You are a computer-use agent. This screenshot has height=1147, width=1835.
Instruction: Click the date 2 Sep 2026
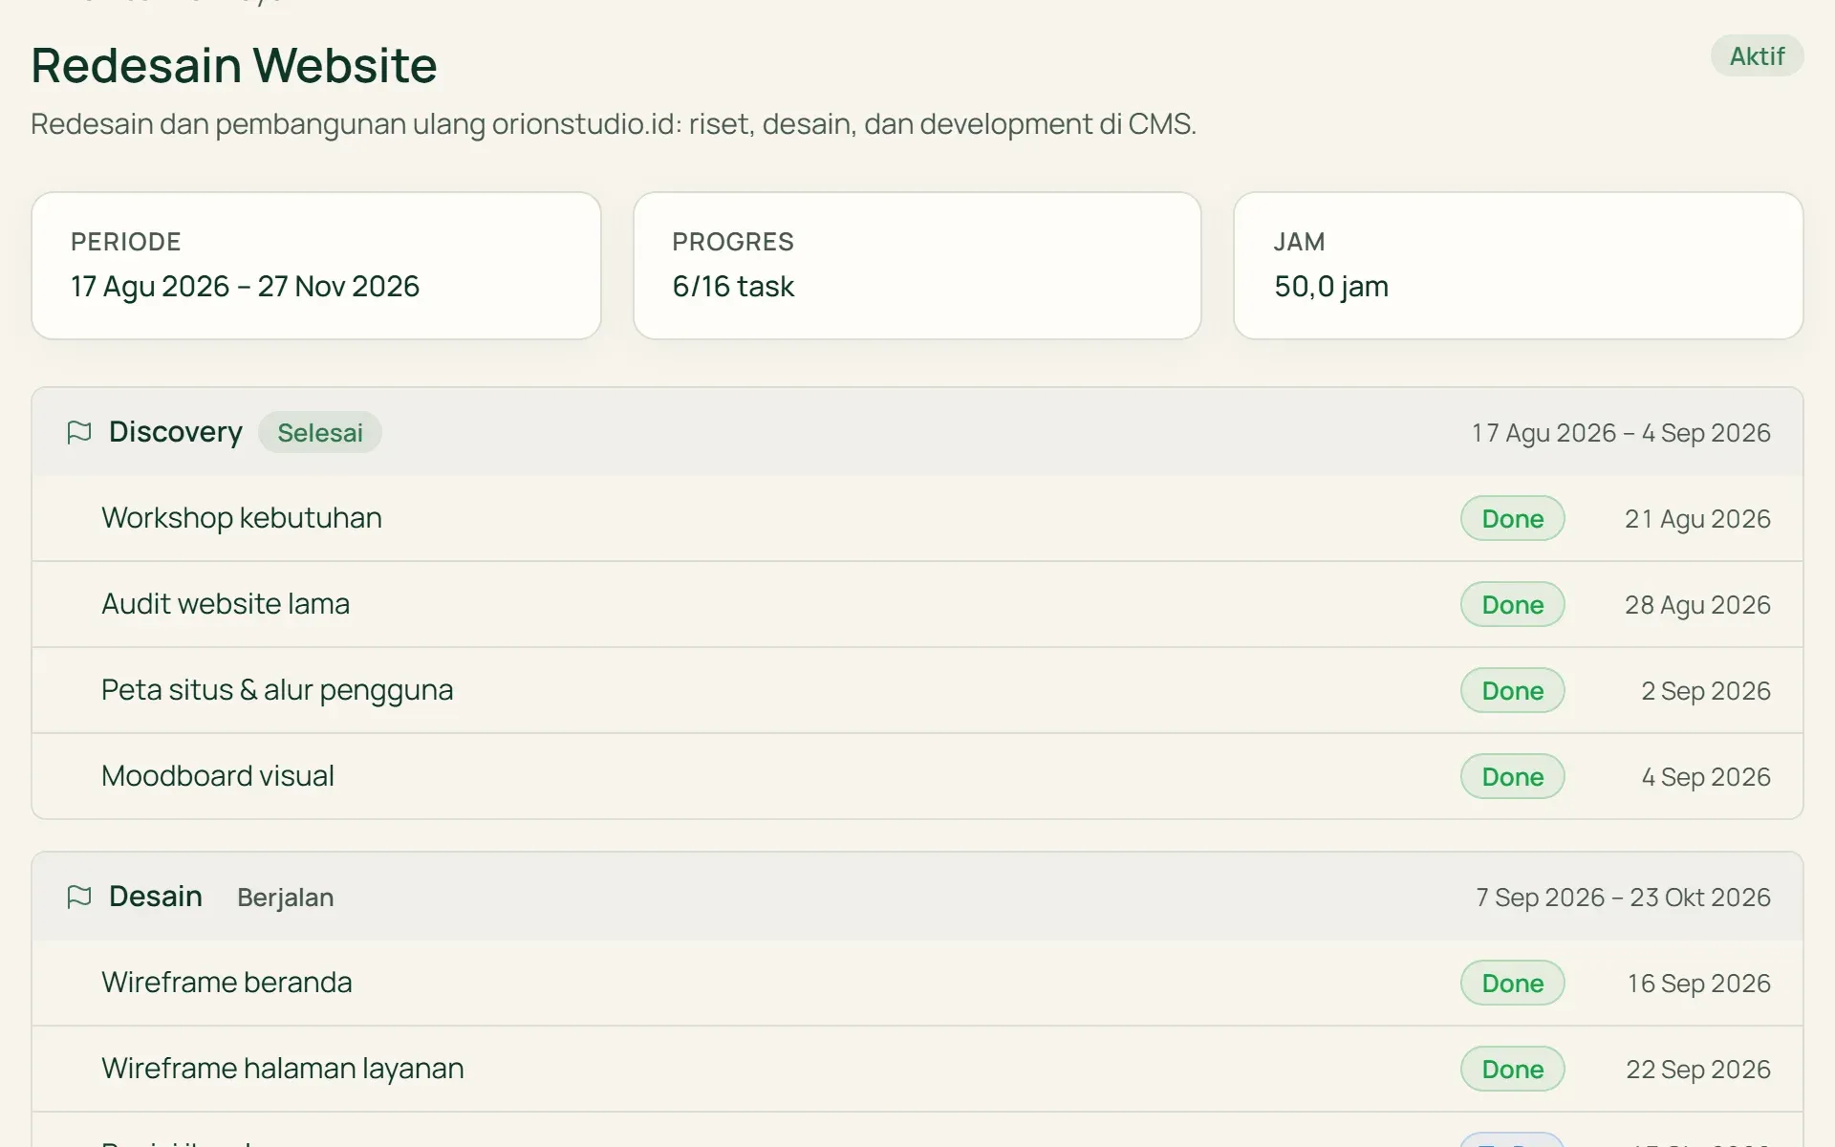(x=1706, y=691)
